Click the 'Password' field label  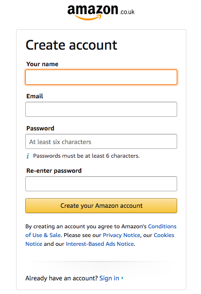pyautogui.click(x=40, y=128)
